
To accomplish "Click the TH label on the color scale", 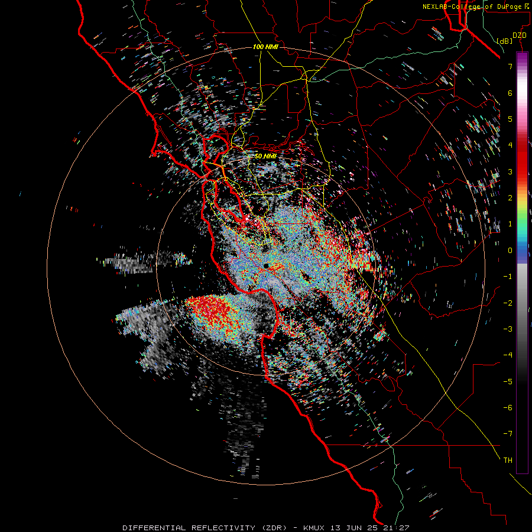I will tap(508, 460).
